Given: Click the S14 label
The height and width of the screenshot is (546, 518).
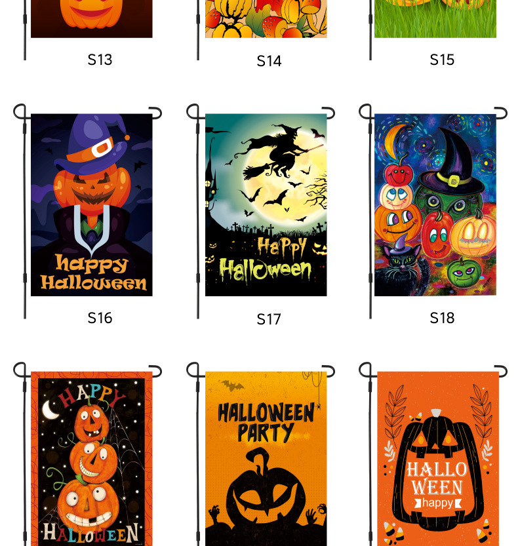Looking at the screenshot, I should pos(269,62).
